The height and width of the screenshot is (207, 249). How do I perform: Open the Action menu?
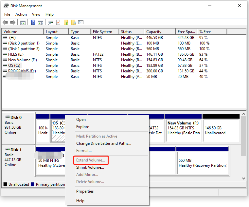[x=21, y=14]
